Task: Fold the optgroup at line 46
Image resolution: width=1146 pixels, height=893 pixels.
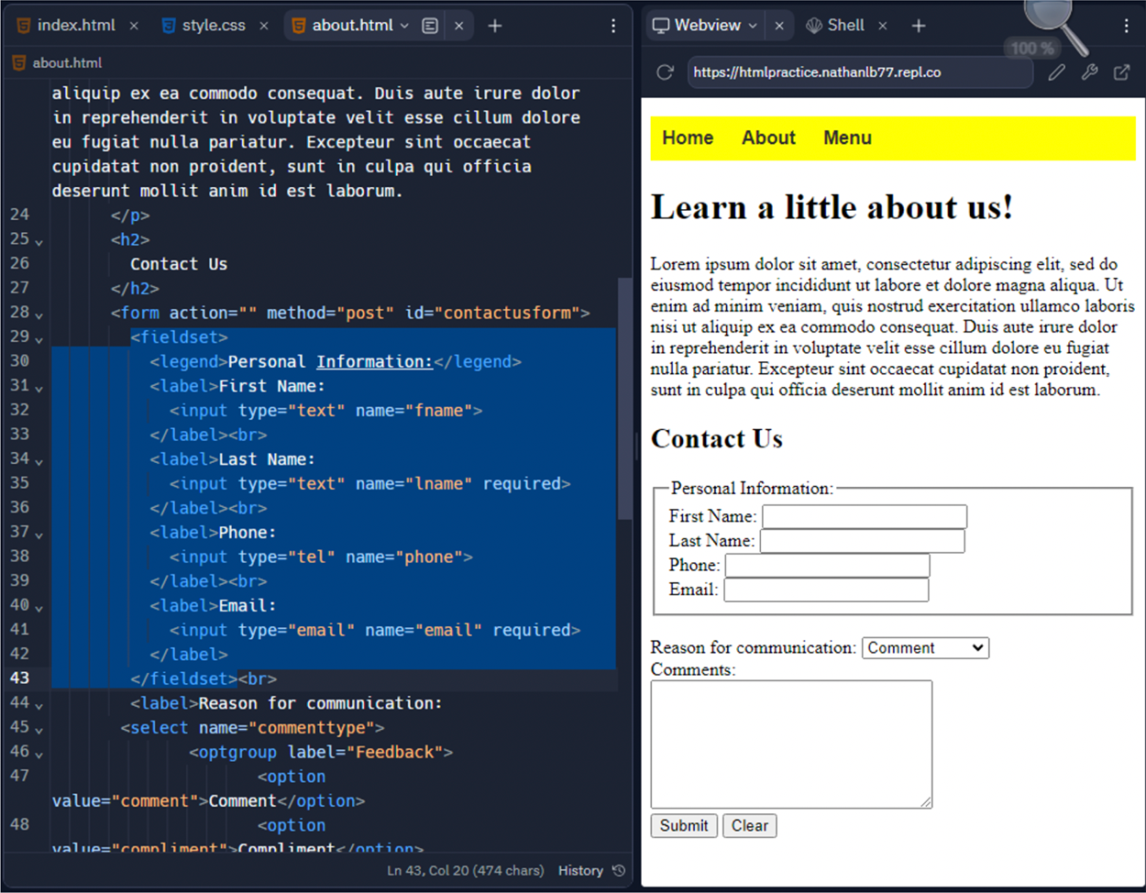Action: pyautogui.click(x=39, y=754)
